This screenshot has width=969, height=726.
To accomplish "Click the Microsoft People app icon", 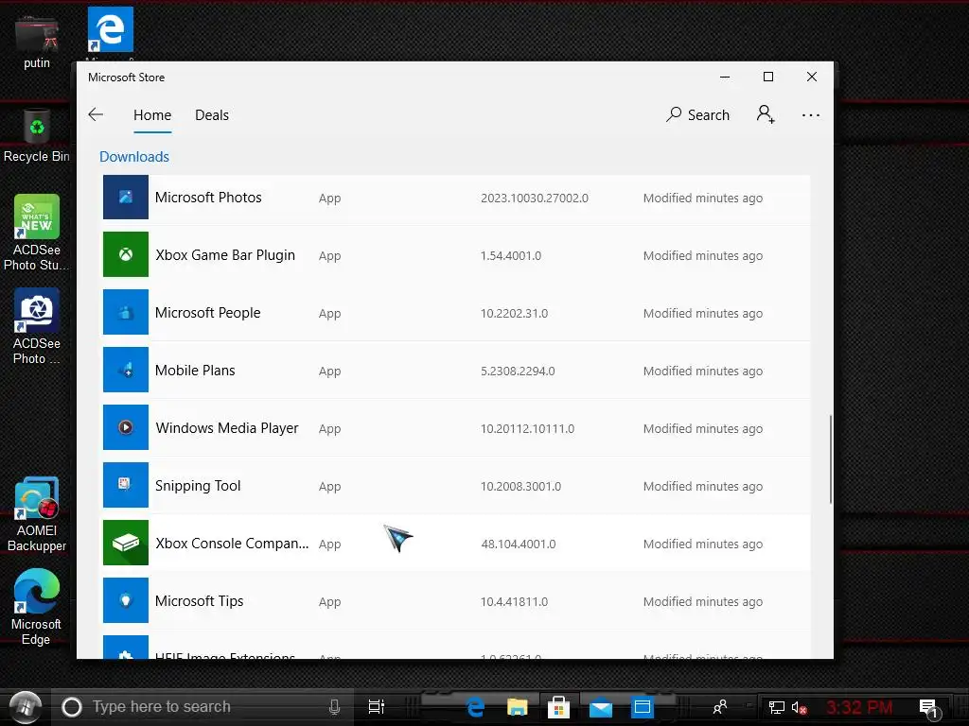I will point(126,312).
